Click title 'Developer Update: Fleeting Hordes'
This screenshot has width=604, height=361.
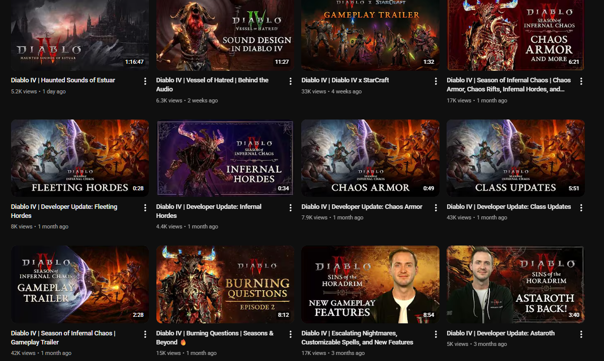64,211
